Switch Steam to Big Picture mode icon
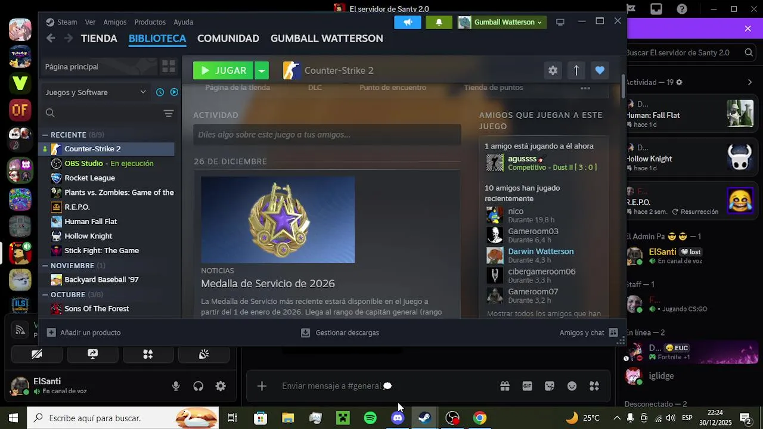763x429 pixels. click(x=560, y=22)
